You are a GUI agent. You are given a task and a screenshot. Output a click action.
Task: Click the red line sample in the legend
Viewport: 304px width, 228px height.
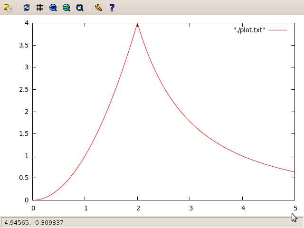point(278,30)
